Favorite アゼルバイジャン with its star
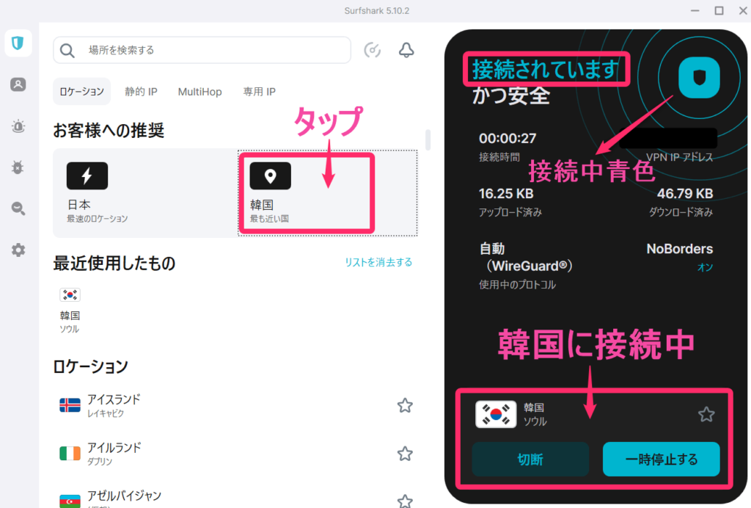The height and width of the screenshot is (508, 751). [x=405, y=501]
